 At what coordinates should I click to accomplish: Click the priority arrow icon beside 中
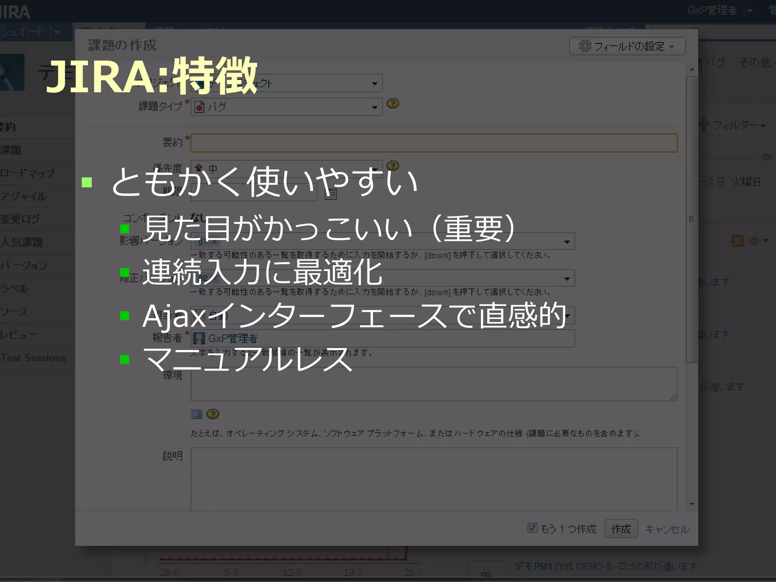199,168
